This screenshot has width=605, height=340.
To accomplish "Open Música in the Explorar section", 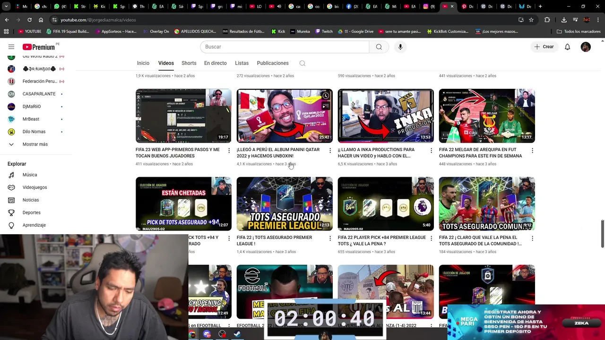I will tap(29, 175).
